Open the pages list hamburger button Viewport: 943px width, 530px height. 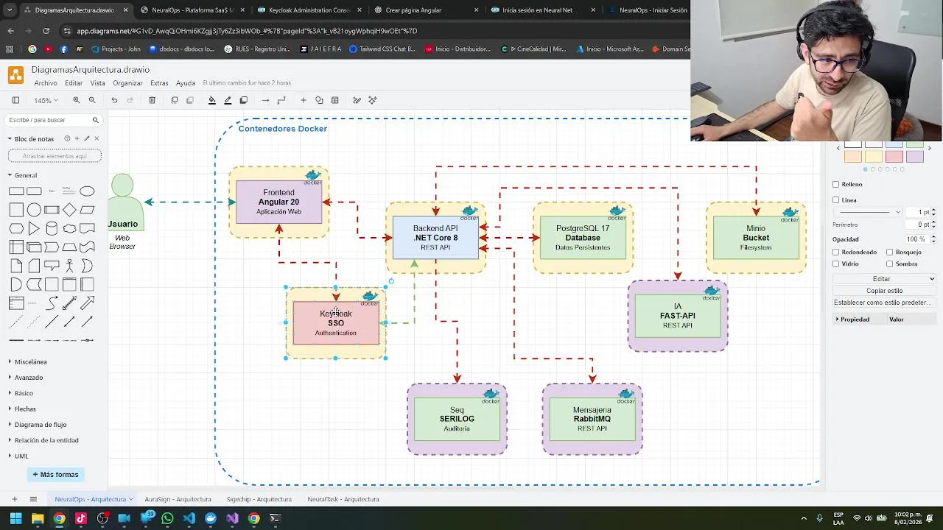(33, 499)
